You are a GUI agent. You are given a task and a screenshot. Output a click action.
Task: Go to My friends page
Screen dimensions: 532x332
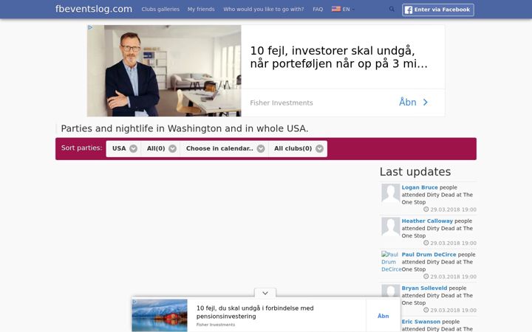(201, 9)
